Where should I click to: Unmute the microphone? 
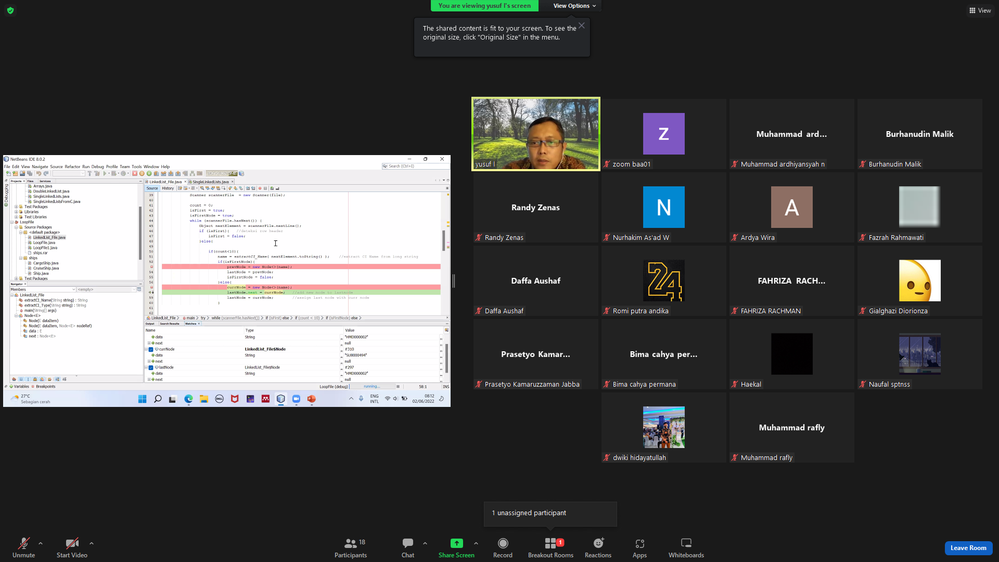pos(23,548)
